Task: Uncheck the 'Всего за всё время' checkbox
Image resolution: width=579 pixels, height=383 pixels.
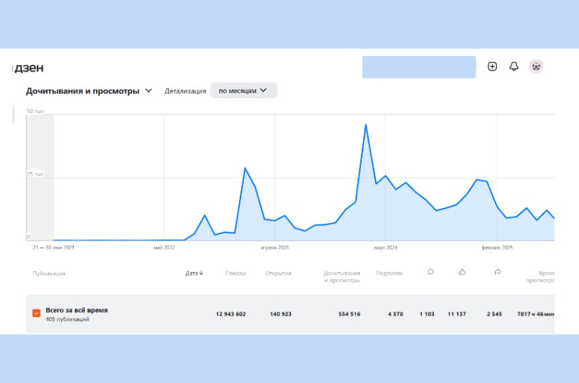Action: pos(36,314)
